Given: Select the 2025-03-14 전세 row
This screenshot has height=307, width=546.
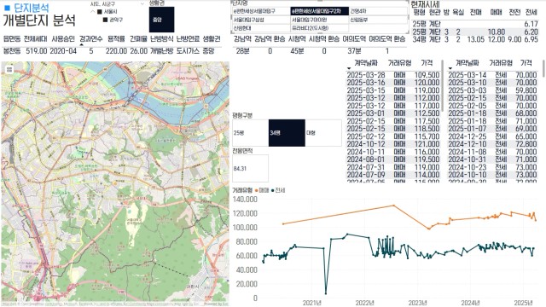Looking at the screenshot, I should (x=492, y=75).
